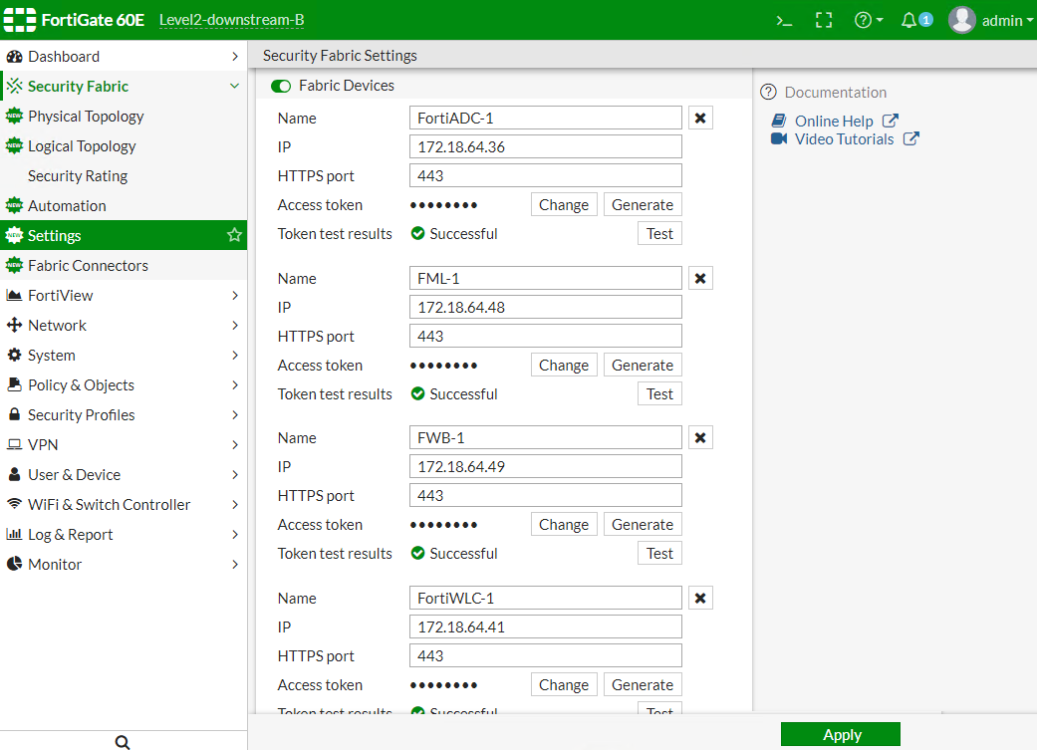Open the help dropdown menu
Image resolution: width=1037 pixels, height=750 pixels.
pos(869,20)
